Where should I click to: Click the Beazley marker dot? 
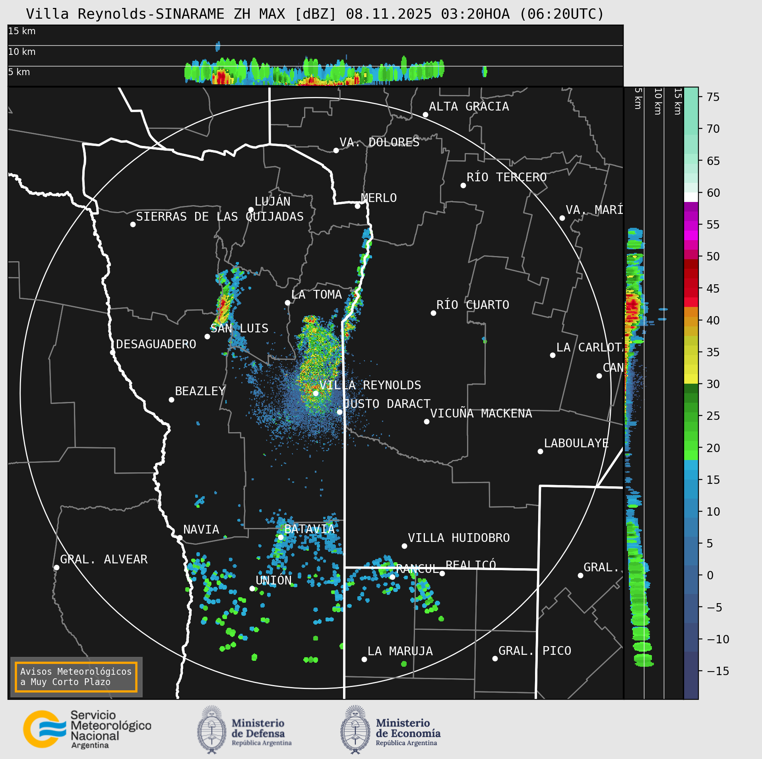[171, 400]
